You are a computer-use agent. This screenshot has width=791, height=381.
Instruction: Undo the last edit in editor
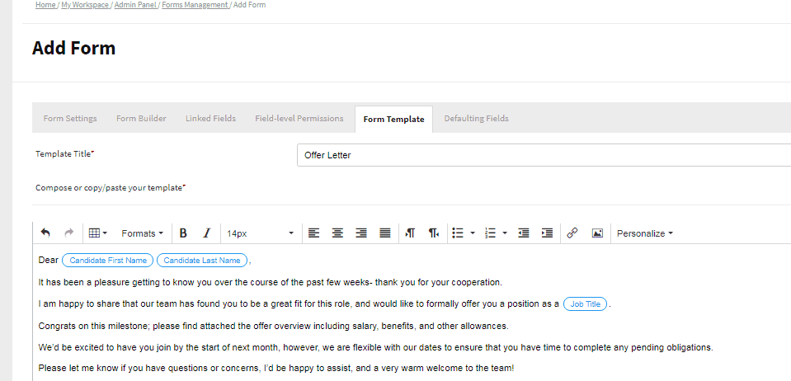coord(45,233)
